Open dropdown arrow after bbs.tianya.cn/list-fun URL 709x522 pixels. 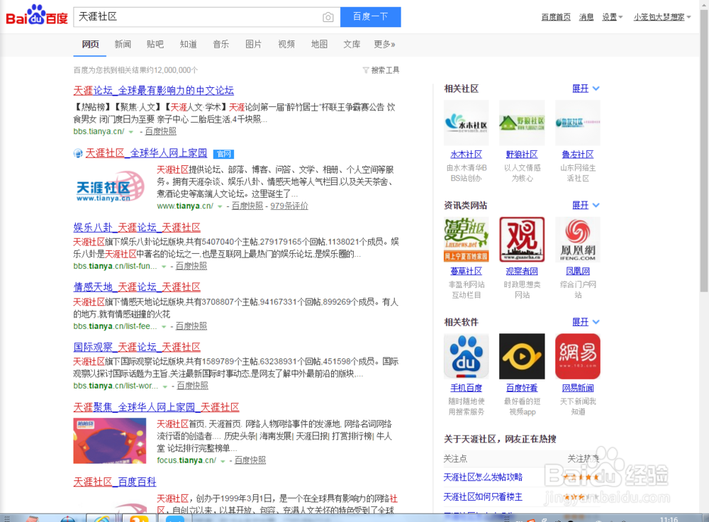164,267
